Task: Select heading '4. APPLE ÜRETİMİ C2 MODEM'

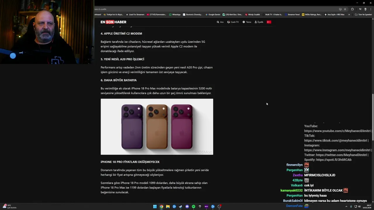Action: click(121, 34)
